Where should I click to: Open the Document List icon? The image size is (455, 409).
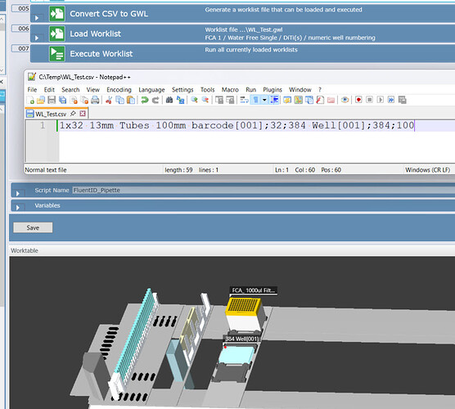[x=309, y=100]
